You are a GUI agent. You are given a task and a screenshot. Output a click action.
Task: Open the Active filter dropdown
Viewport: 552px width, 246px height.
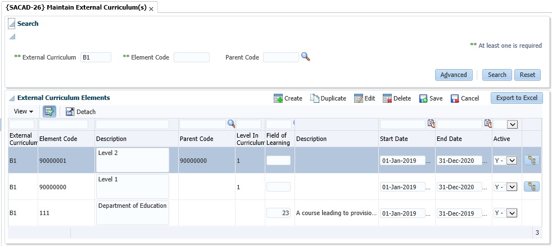pos(512,124)
